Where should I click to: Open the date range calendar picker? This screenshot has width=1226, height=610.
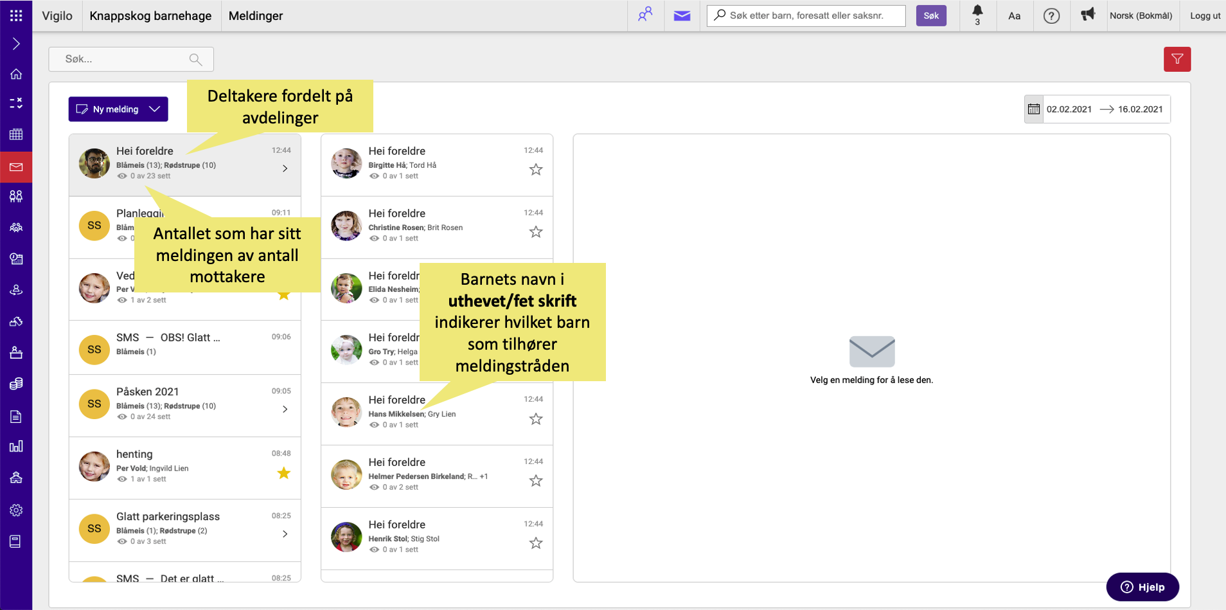point(1033,109)
